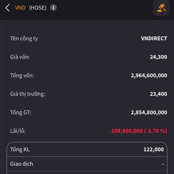Open the VND stock info icon
The height and width of the screenshot is (174, 174).
click(53, 8)
